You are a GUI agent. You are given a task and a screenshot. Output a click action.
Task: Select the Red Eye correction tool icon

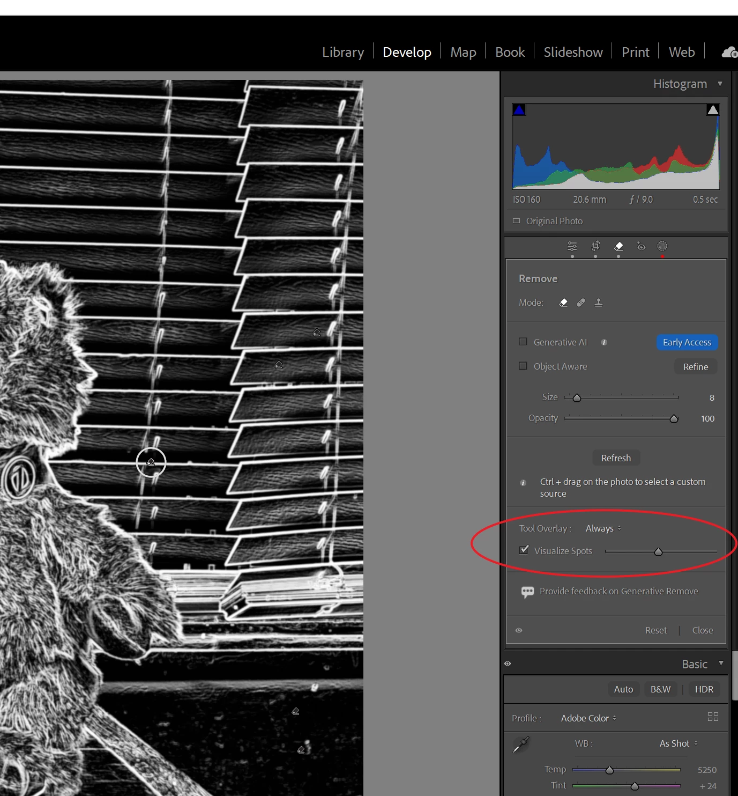click(641, 246)
